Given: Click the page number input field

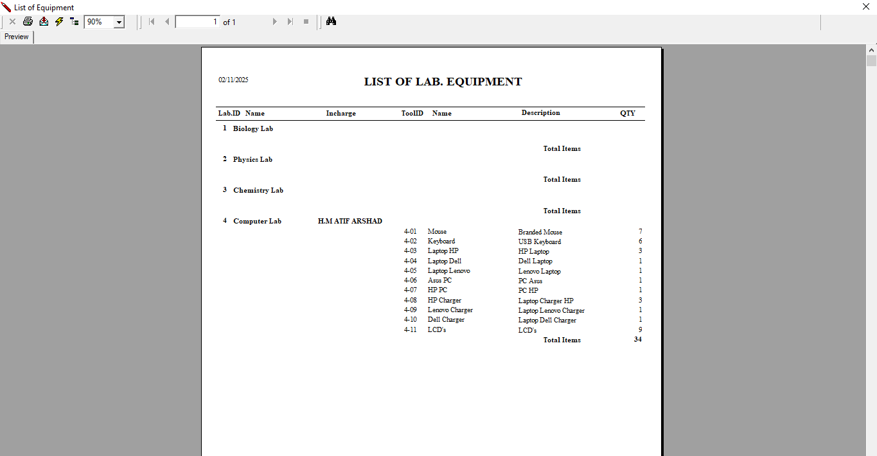Looking at the screenshot, I should 198,22.
